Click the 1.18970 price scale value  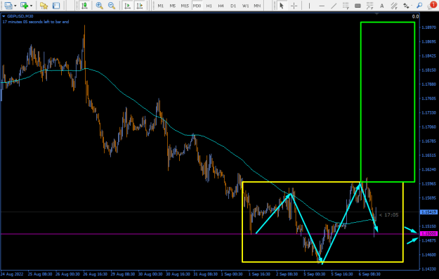[x=429, y=27]
